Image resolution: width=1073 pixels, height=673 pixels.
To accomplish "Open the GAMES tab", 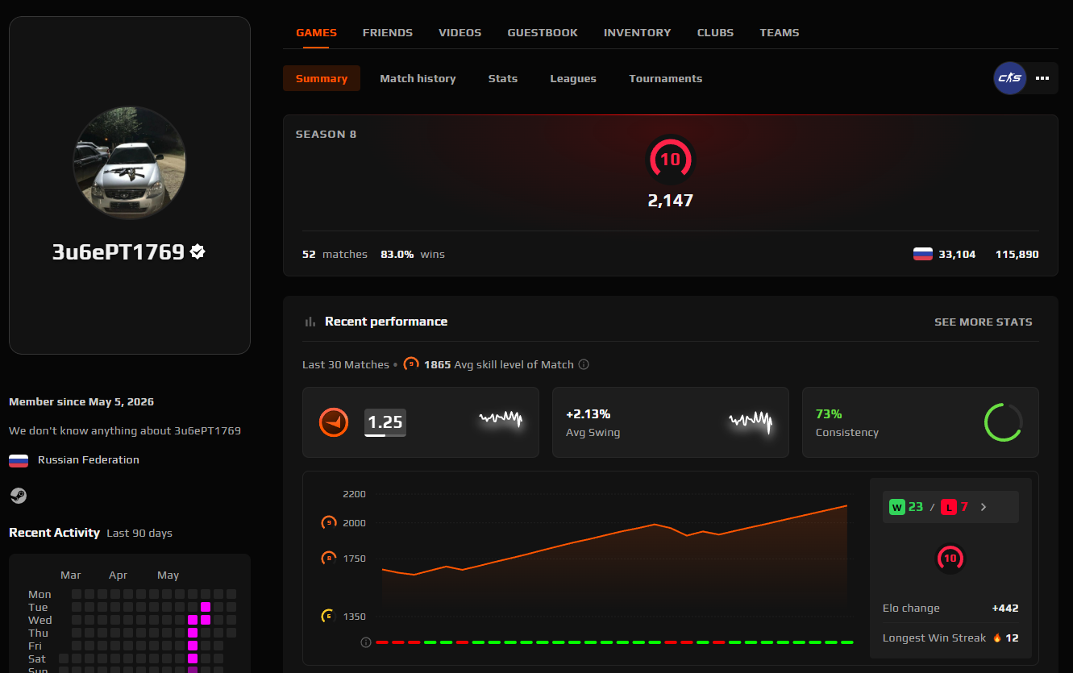I will [317, 33].
